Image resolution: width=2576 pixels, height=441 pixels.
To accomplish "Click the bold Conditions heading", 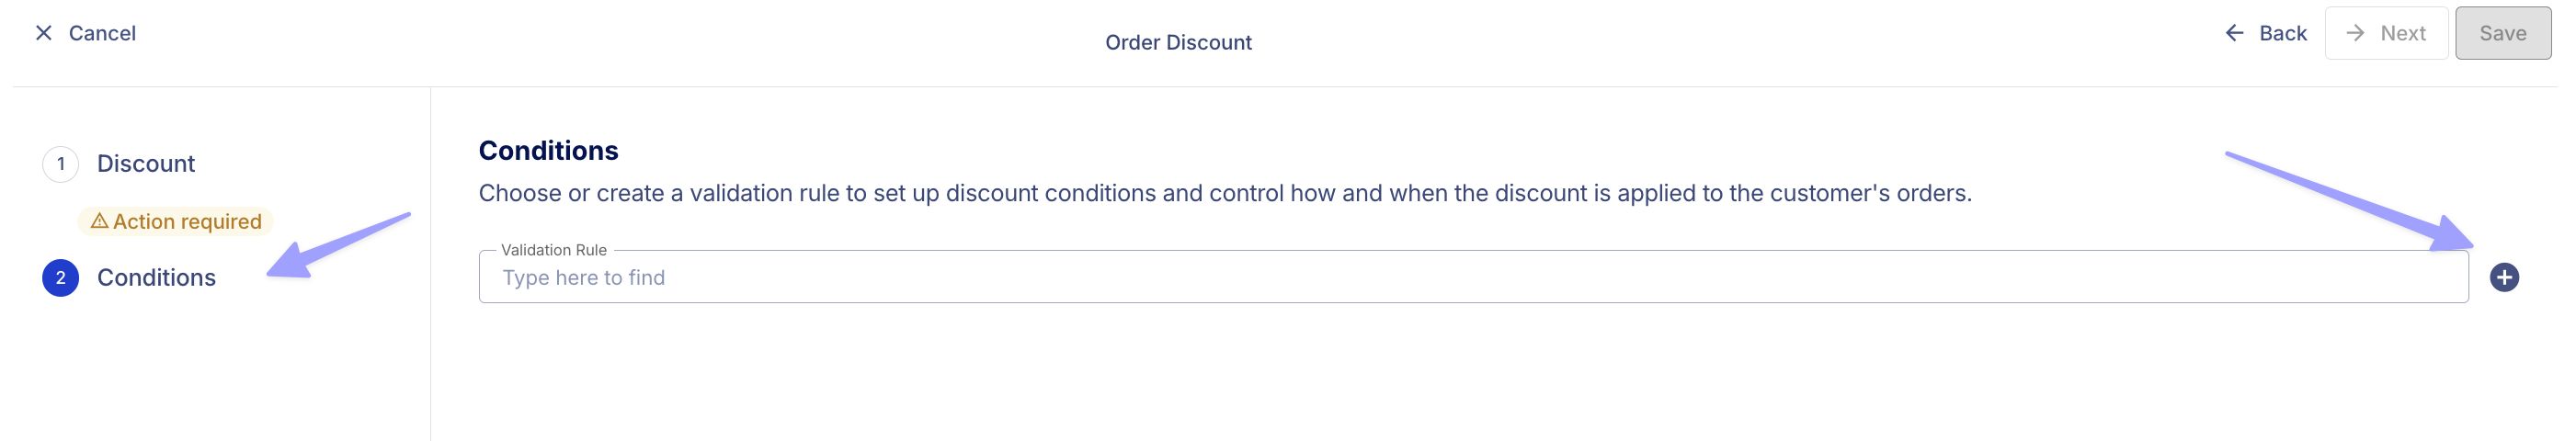I will click(548, 151).
